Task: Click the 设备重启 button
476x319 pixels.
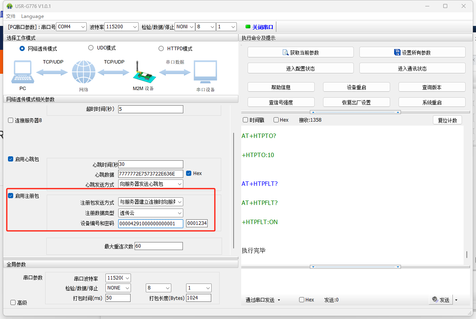Action: pyautogui.click(x=356, y=87)
